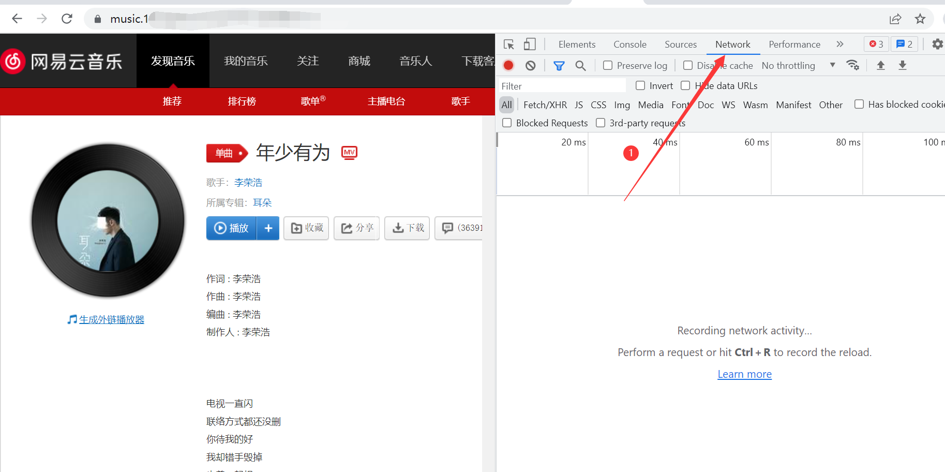Image resolution: width=945 pixels, height=472 pixels.
Task: Open the errors count badge showing 3
Action: point(876,45)
